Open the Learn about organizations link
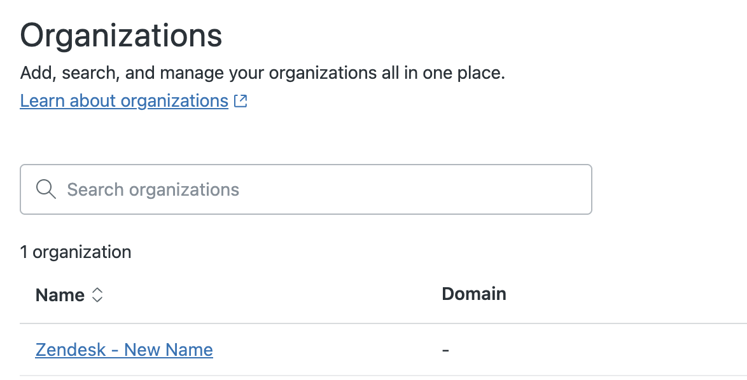Screen dimensions: 747x380 [x=124, y=101]
